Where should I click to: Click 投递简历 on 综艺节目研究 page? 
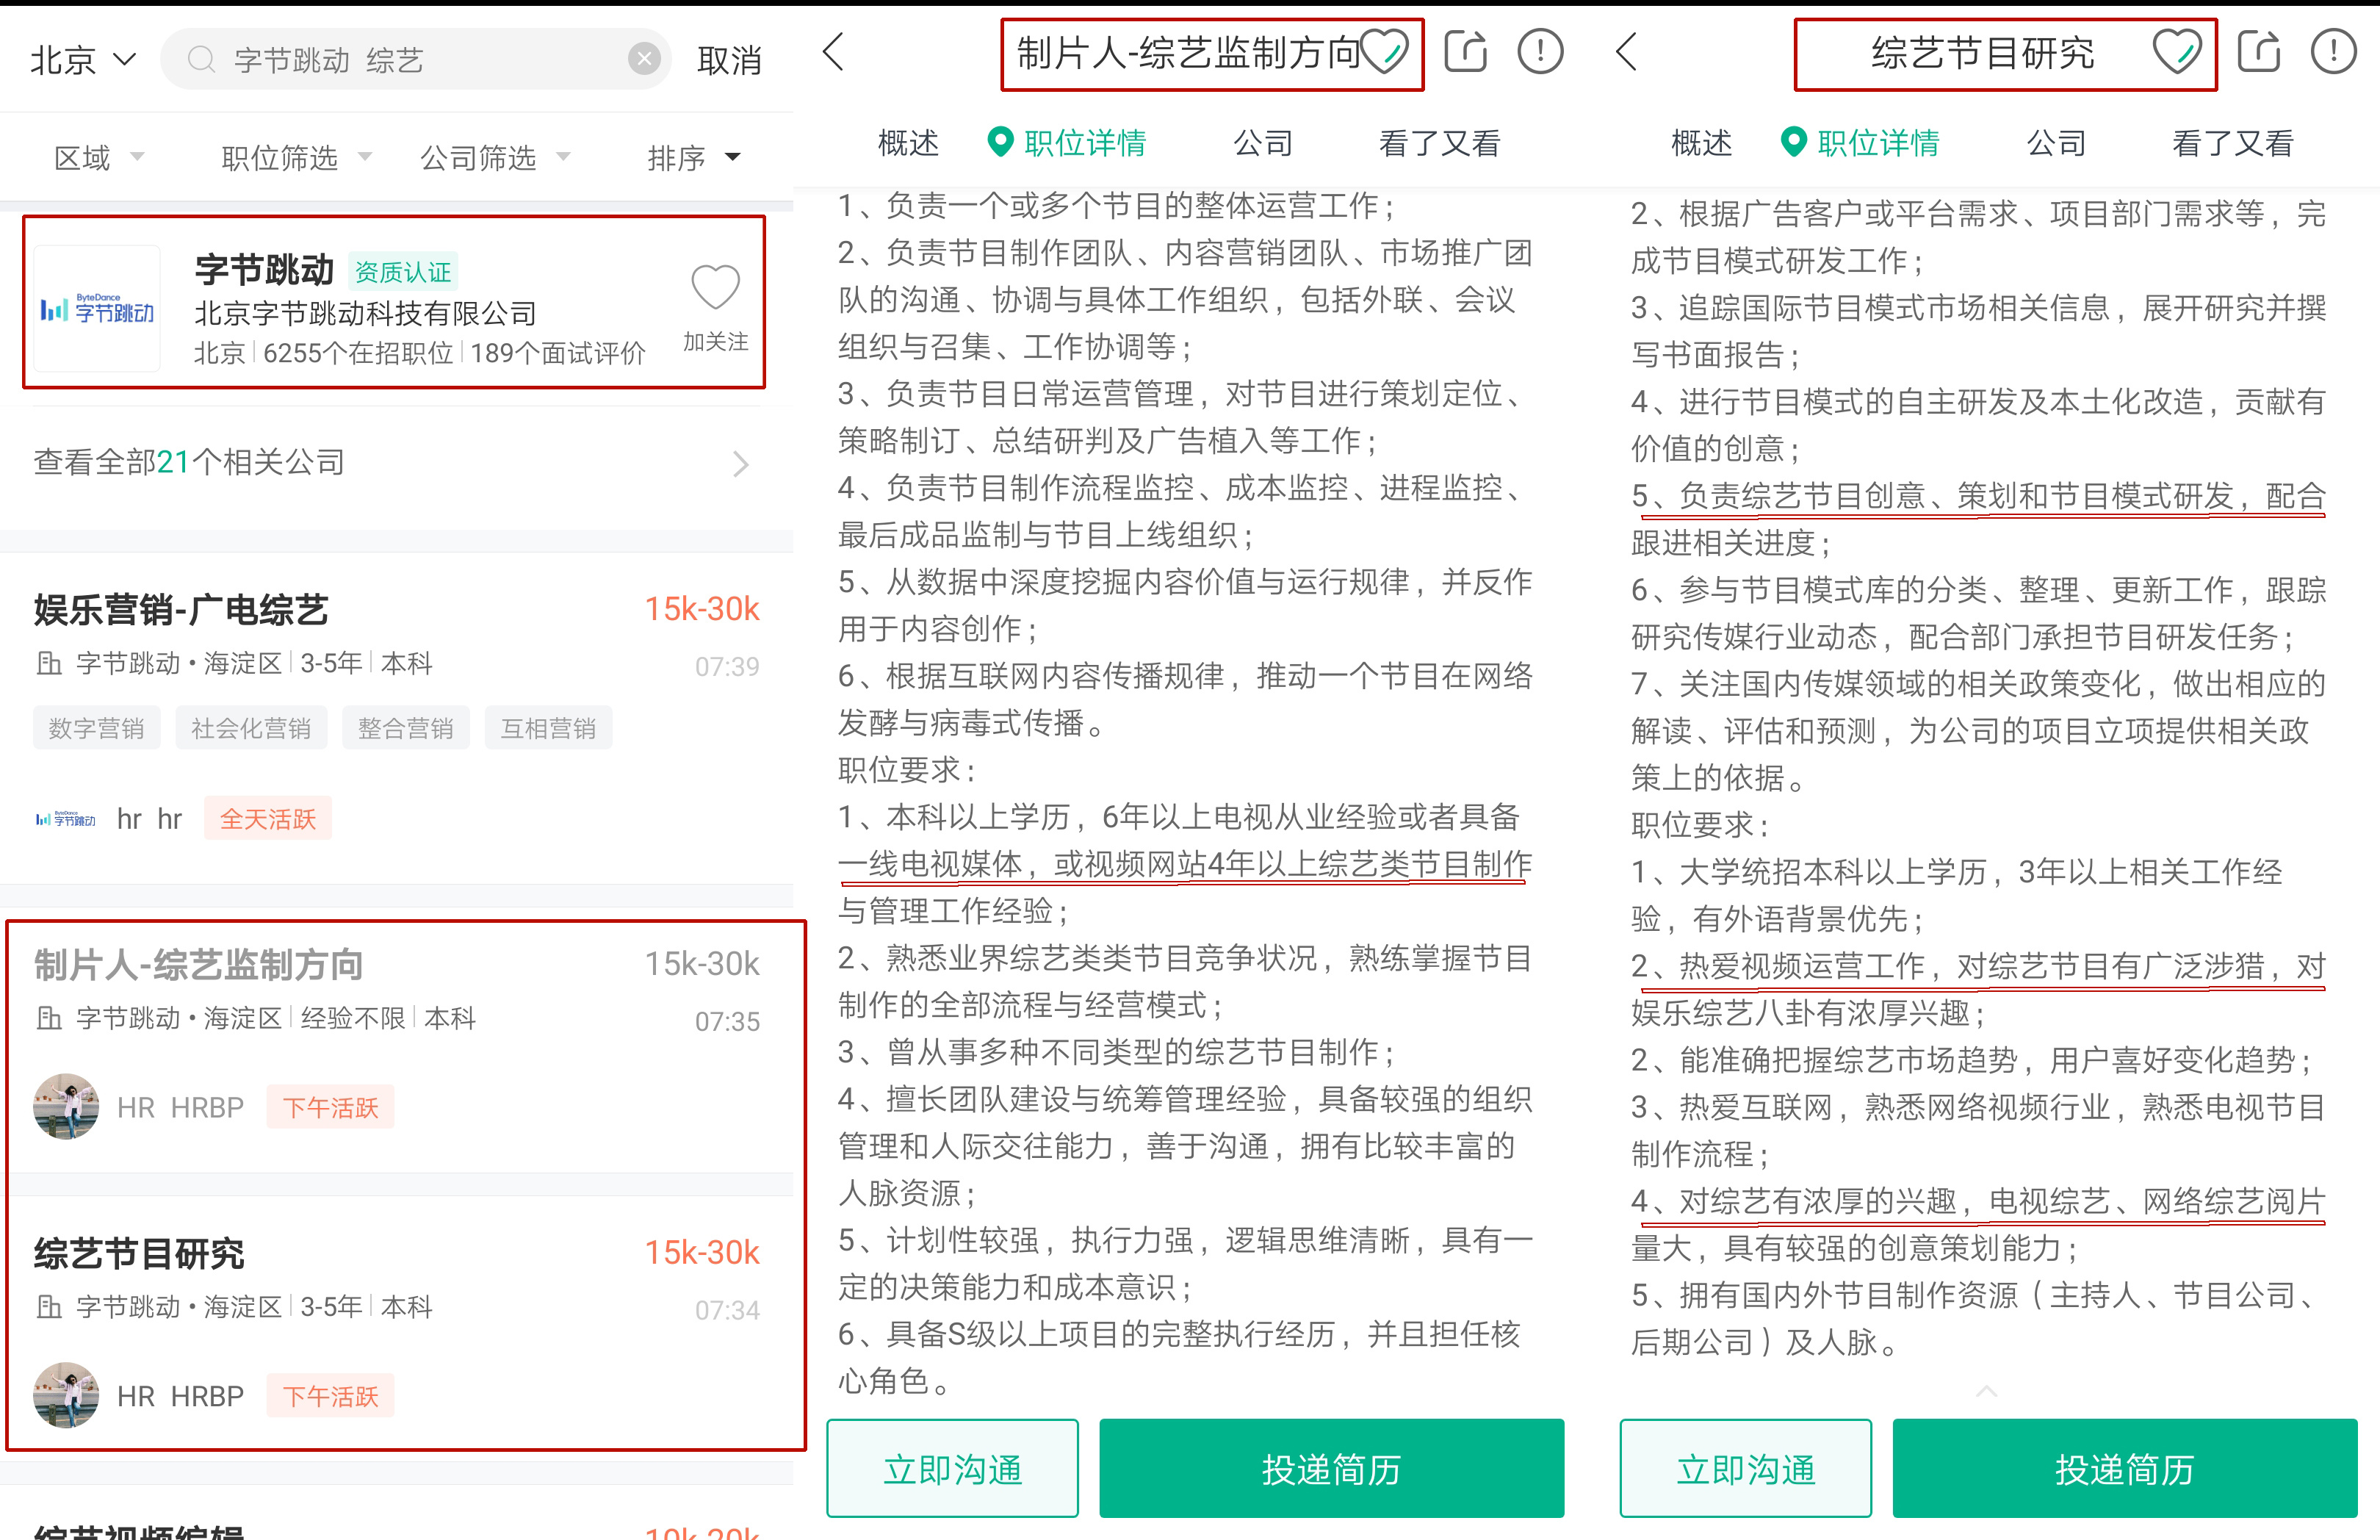pyautogui.click(x=2125, y=1468)
